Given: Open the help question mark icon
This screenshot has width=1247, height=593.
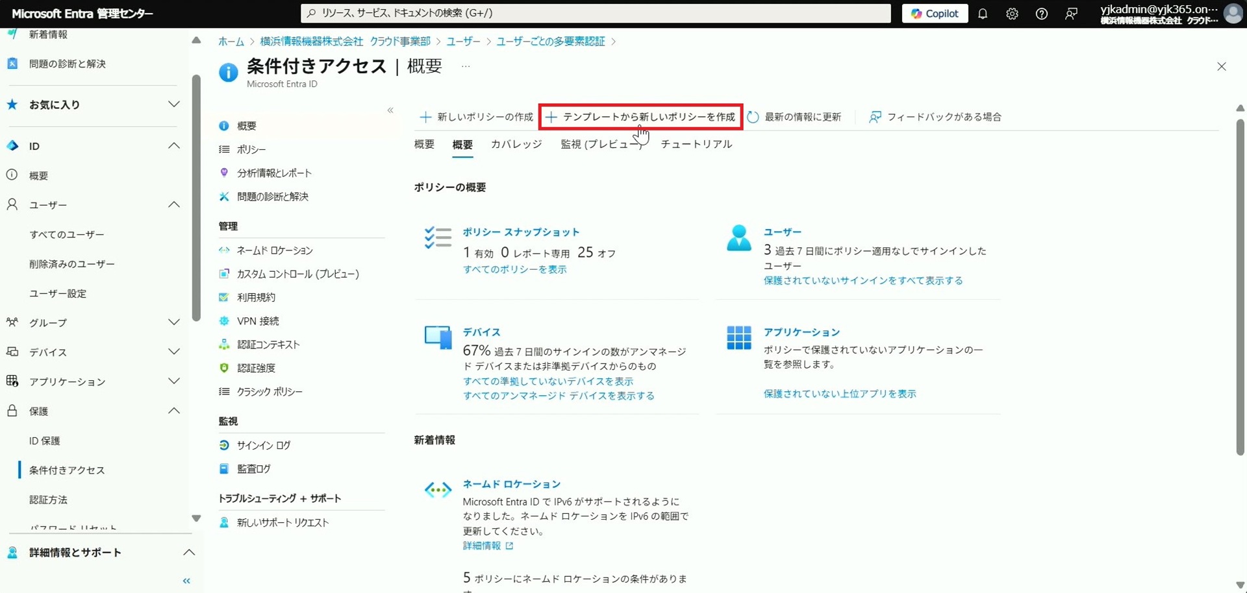Looking at the screenshot, I should (1041, 14).
